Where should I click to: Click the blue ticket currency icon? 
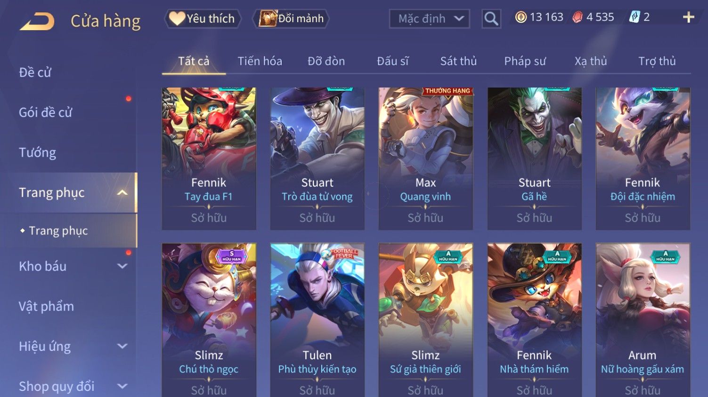click(x=634, y=17)
